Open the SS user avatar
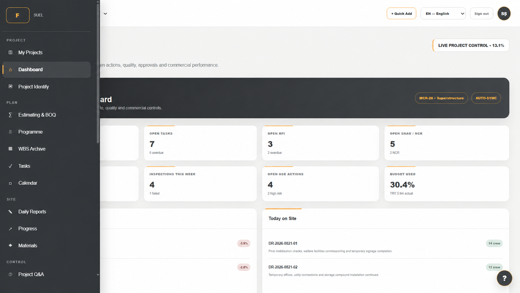520x293 pixels. pyautogui.click(x=504, y=14)
